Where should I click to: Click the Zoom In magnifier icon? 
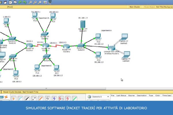[x=30, y=2]
